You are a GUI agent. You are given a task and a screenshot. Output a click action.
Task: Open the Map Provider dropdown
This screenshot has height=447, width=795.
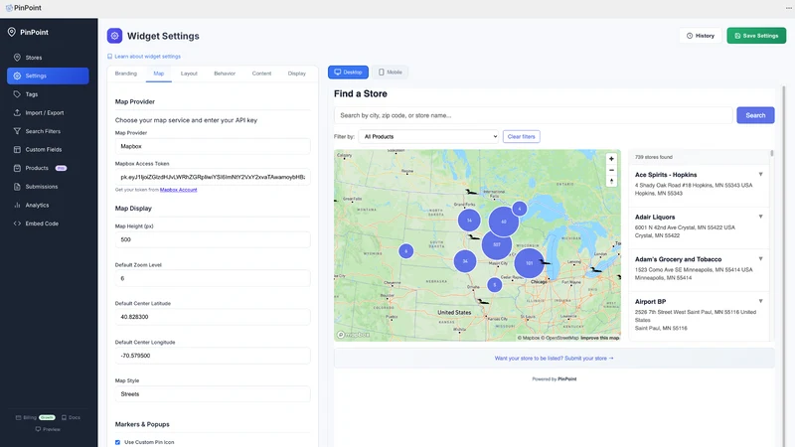point(213,146)
